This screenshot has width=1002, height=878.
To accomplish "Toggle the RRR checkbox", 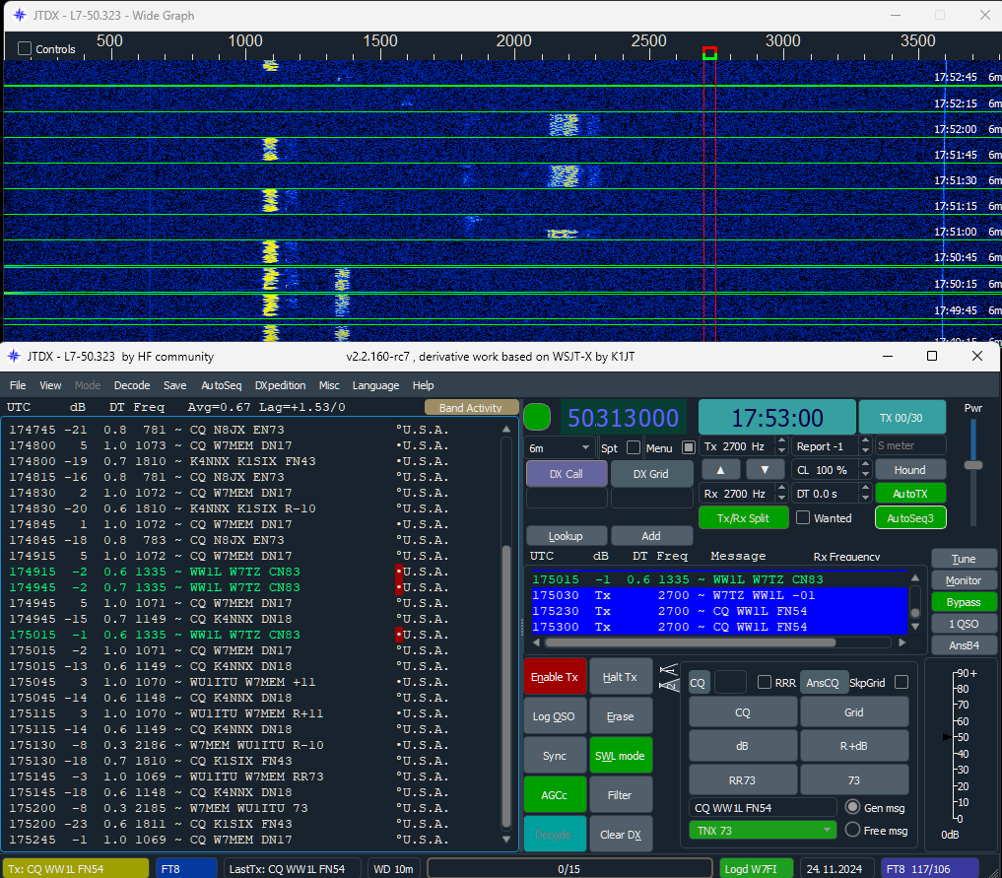I will [x=764, y=682].
